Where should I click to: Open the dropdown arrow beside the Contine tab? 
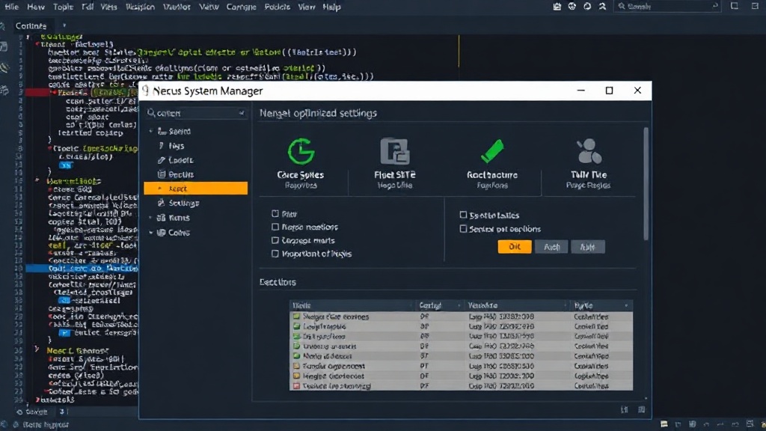(x=64, y=25)
